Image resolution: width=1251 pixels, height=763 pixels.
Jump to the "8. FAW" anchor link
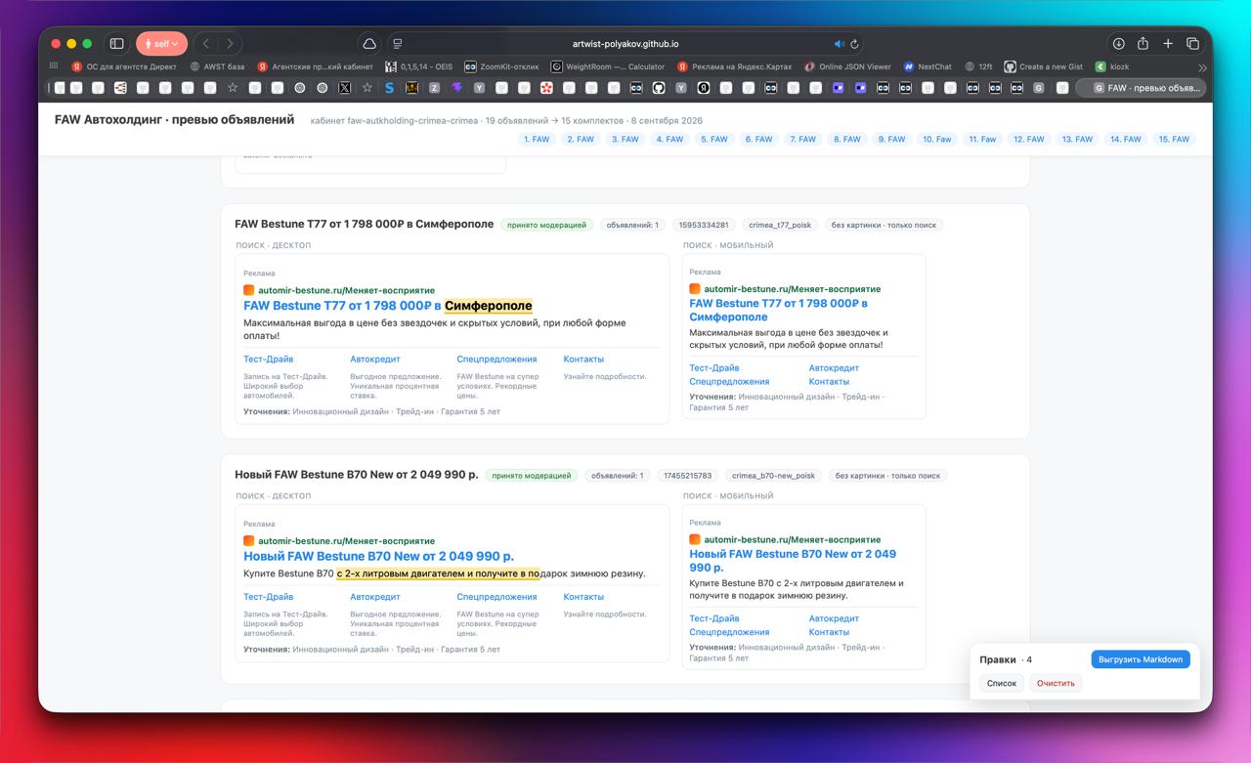point(846,139)
